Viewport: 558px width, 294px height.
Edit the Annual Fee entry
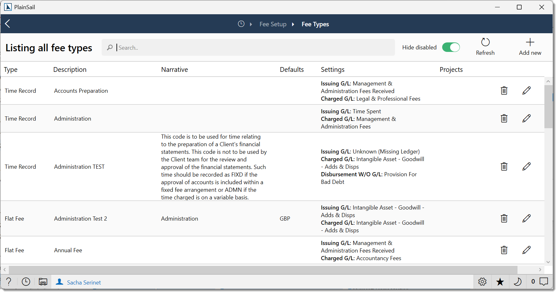coord(526,250)
